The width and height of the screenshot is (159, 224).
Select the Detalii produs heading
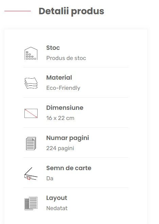71,11
